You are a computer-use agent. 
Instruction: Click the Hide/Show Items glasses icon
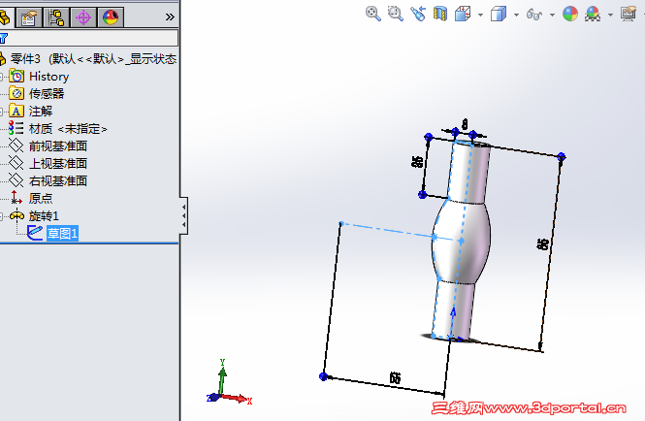pyautogui.click(x=534, y=15)
